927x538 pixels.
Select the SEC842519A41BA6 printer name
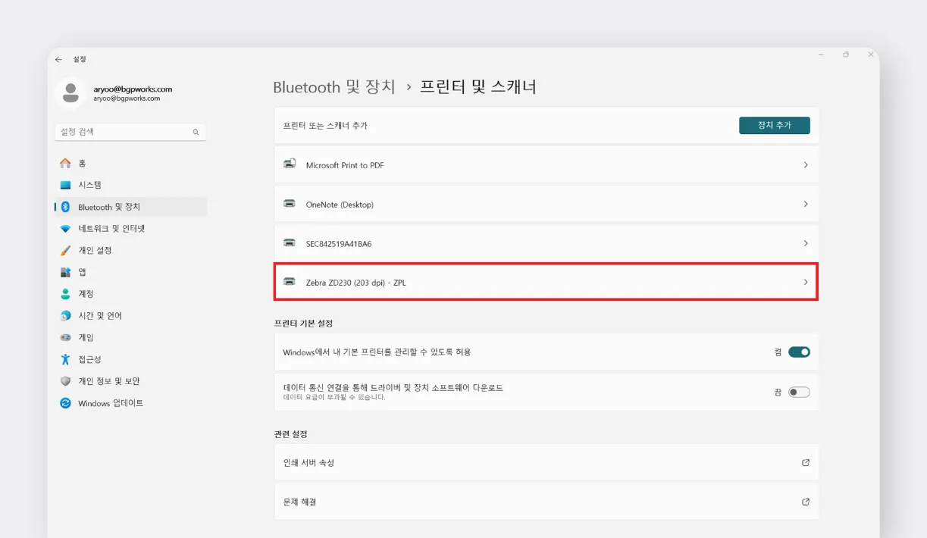339,244
